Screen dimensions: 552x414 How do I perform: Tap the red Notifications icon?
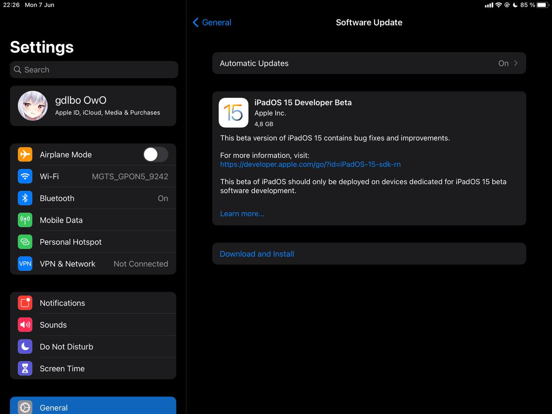point(25,303)
